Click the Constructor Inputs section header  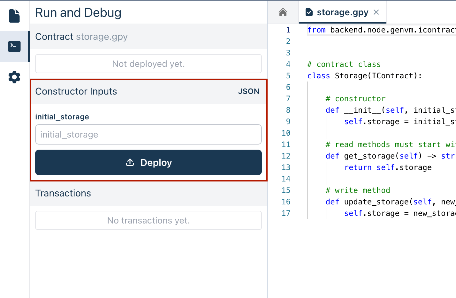pyautogui.click(x=76, y=91)
